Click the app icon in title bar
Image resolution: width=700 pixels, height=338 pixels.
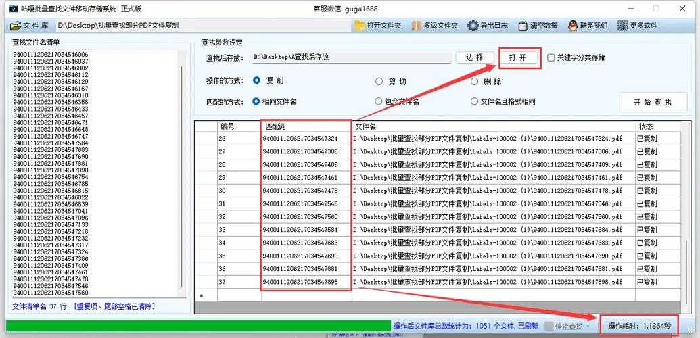(x=13, y=9)
